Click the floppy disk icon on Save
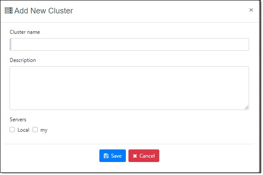 tap(106, 156)
